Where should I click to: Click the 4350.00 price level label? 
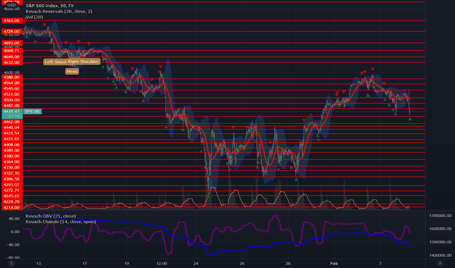point(12,168)
